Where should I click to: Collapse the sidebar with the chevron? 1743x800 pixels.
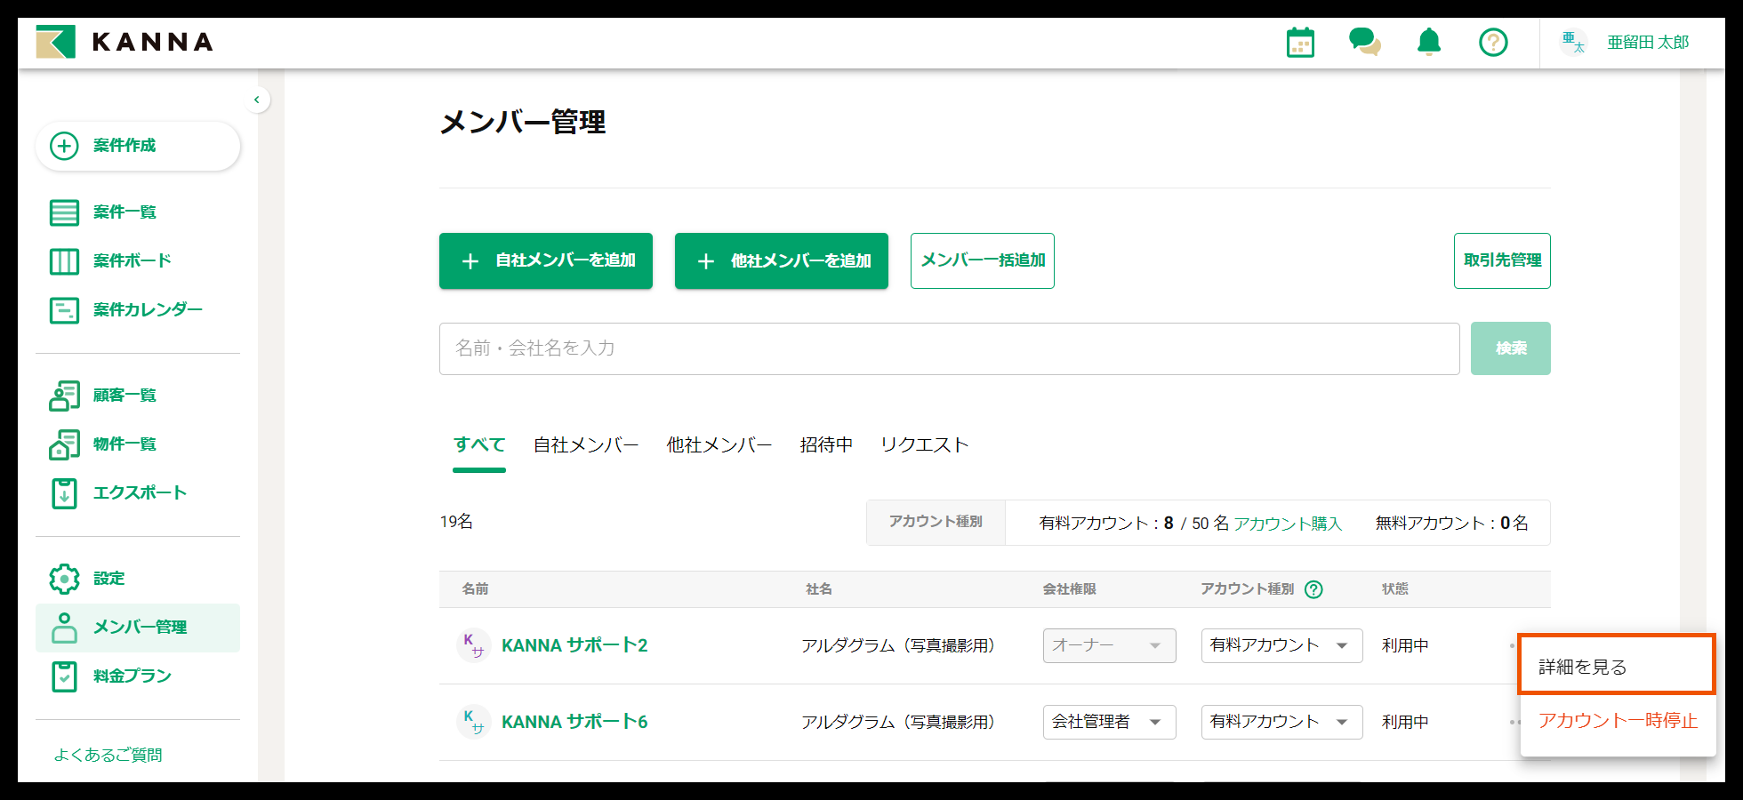257,100
